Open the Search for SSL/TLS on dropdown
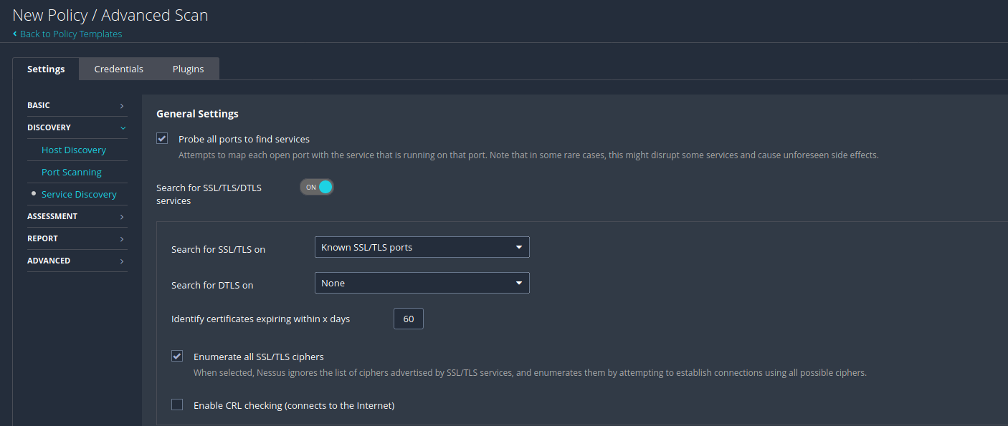 coord(422,248)
